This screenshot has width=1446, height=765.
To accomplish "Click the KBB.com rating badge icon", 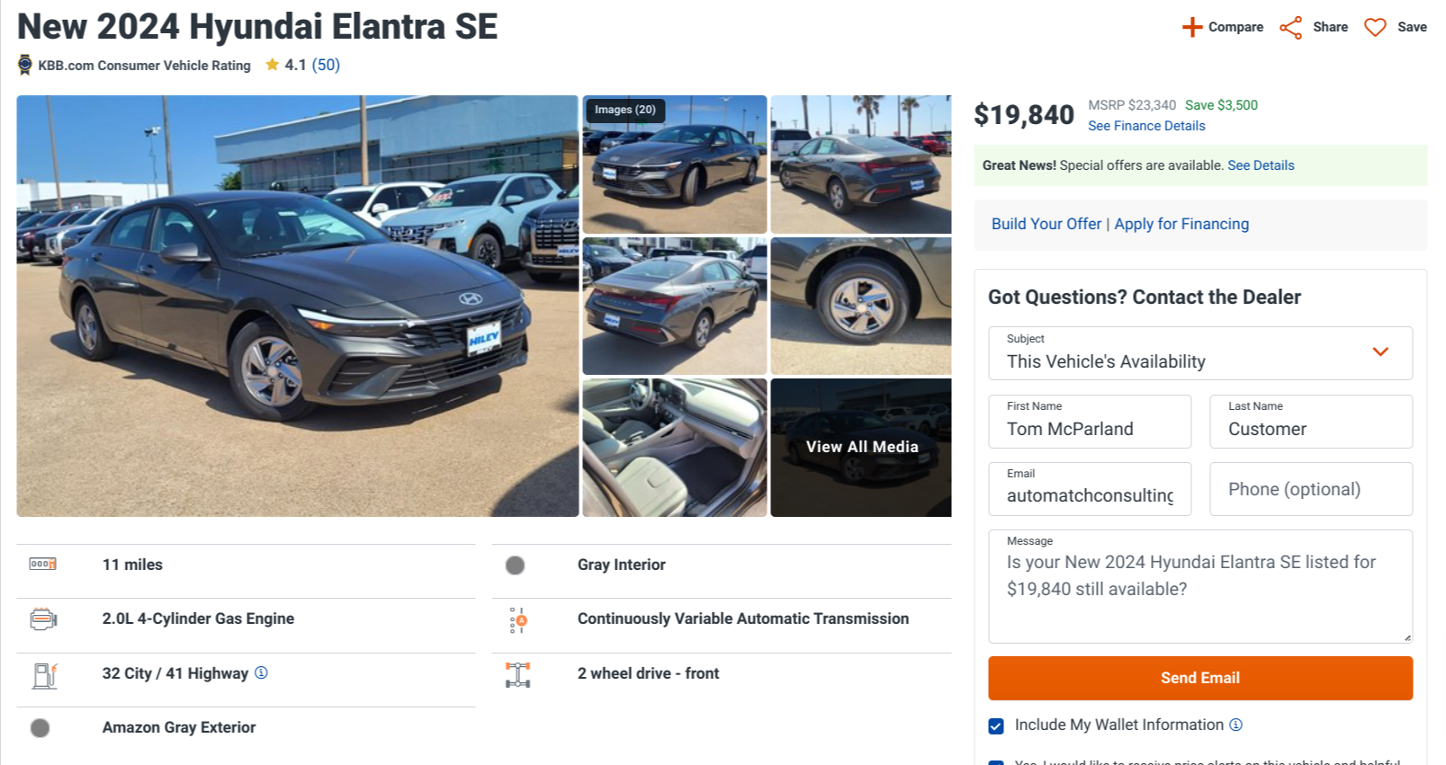I will tap(25, 65).
